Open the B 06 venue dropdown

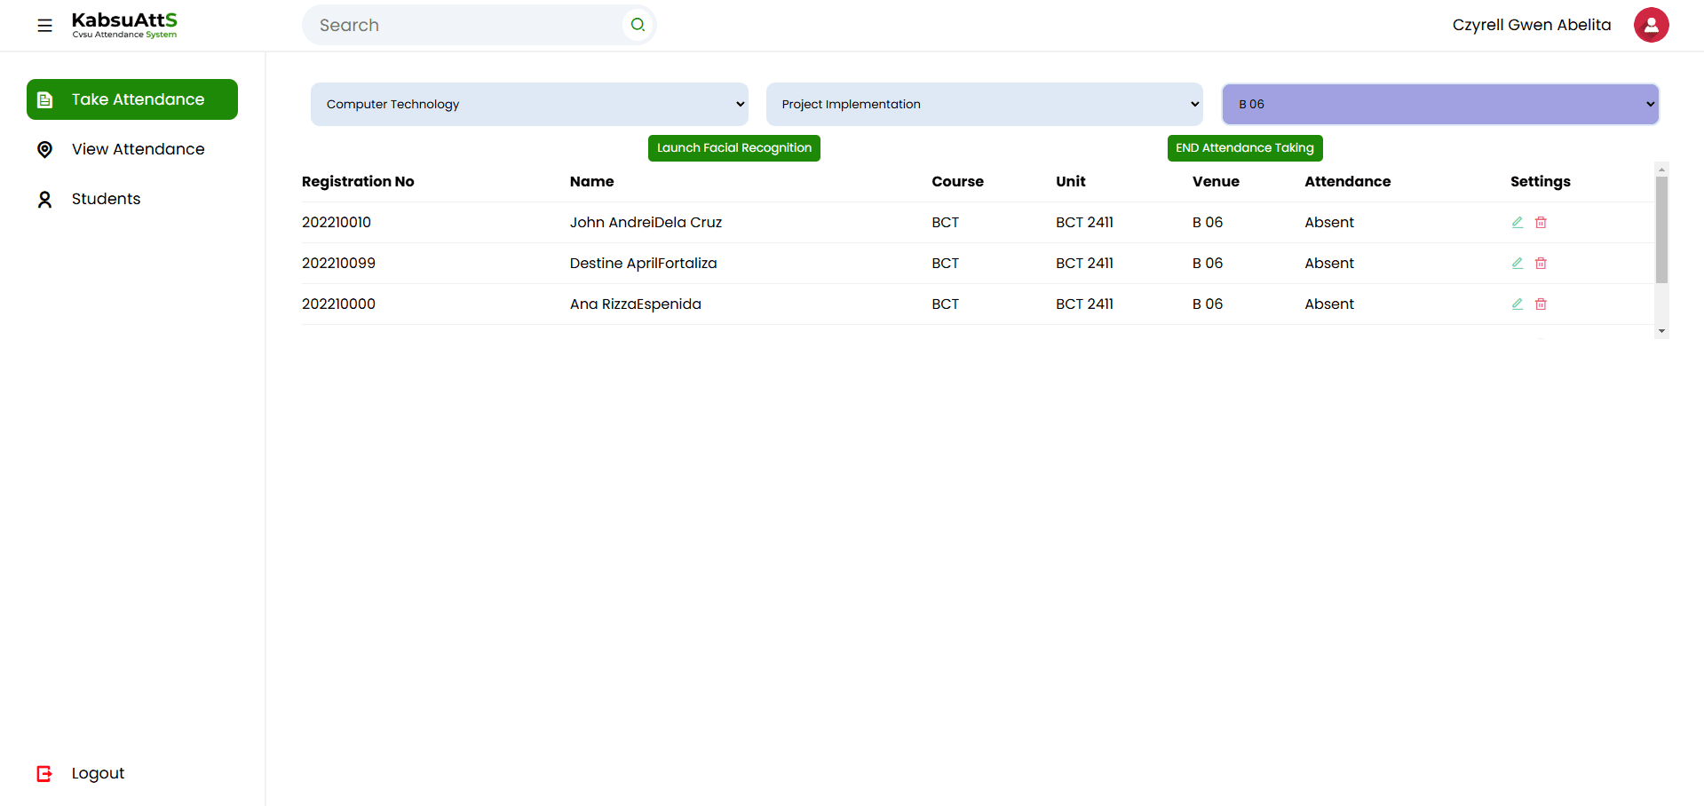(x=1439, y=104)
